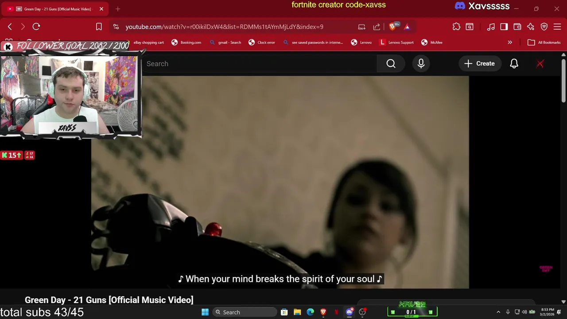Reload the YouTube page
The width and height of the screenshot is (567, 319).
(x=36, y=27)
